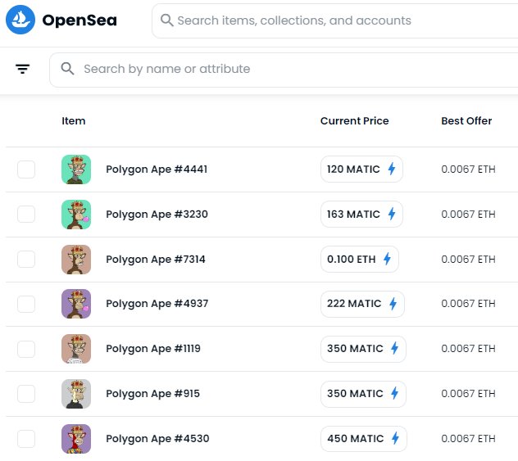Click the lightning bolt icon beside 120 MATIC
The image size is (518, 461).
[x=392, y=169]
